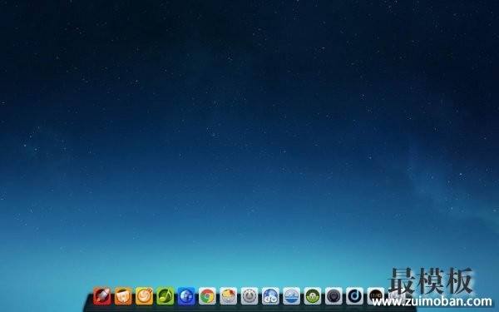499x312 pixels.
Task: Open the trash at dock's far right
Action: 397,296
